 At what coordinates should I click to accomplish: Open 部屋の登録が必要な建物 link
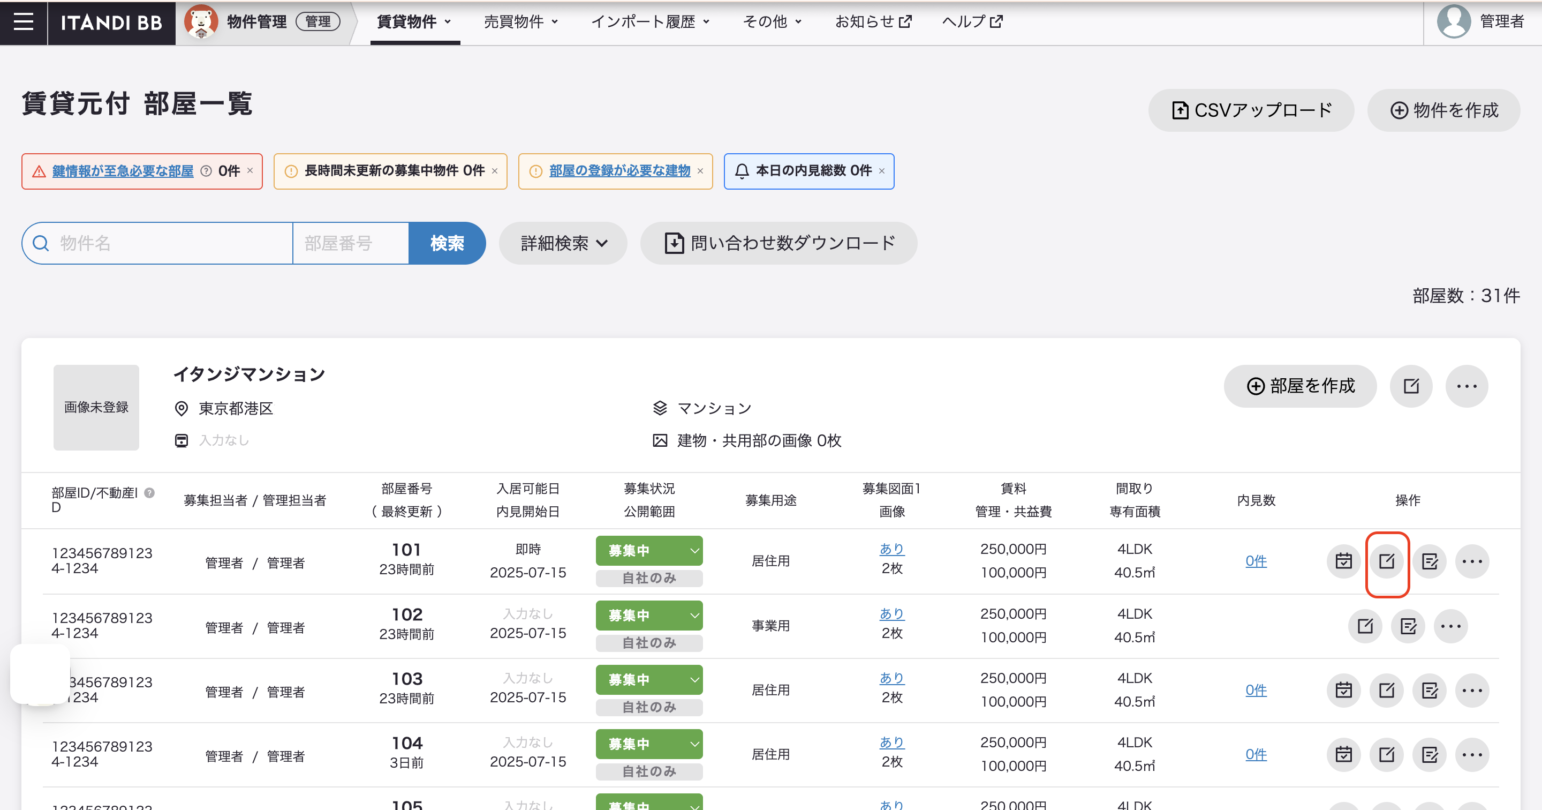click(619, 171)
